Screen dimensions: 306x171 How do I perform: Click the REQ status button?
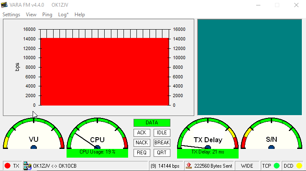pos(142,153)
